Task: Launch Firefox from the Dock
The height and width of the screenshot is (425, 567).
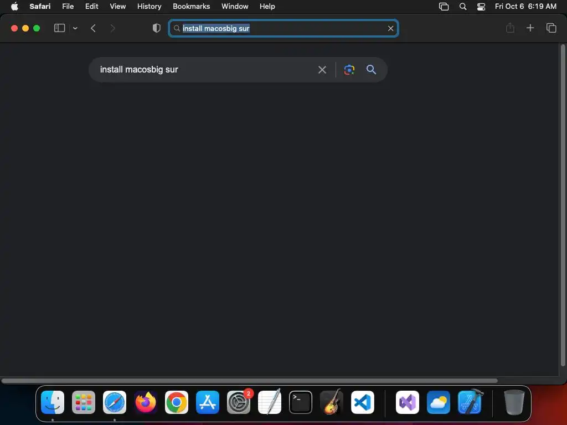Action: (x=146, y=402)
